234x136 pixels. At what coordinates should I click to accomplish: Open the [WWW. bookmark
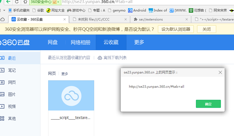coord(178,10)
